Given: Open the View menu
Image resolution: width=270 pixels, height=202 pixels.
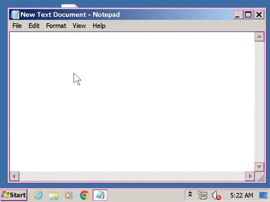Looking at the screenshot, I should pyautogui.click(x=79, y=26).
